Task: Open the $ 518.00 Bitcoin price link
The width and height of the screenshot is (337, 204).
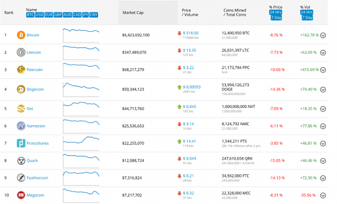Action: pos(191,33)
